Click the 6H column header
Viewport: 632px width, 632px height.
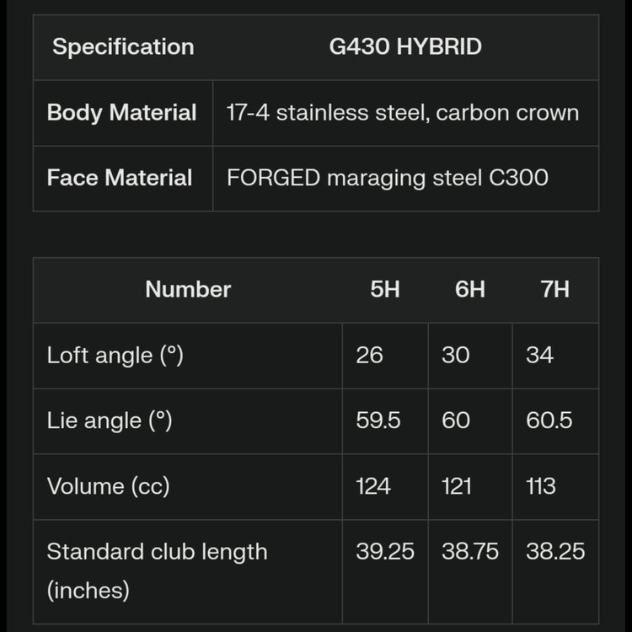470,290
